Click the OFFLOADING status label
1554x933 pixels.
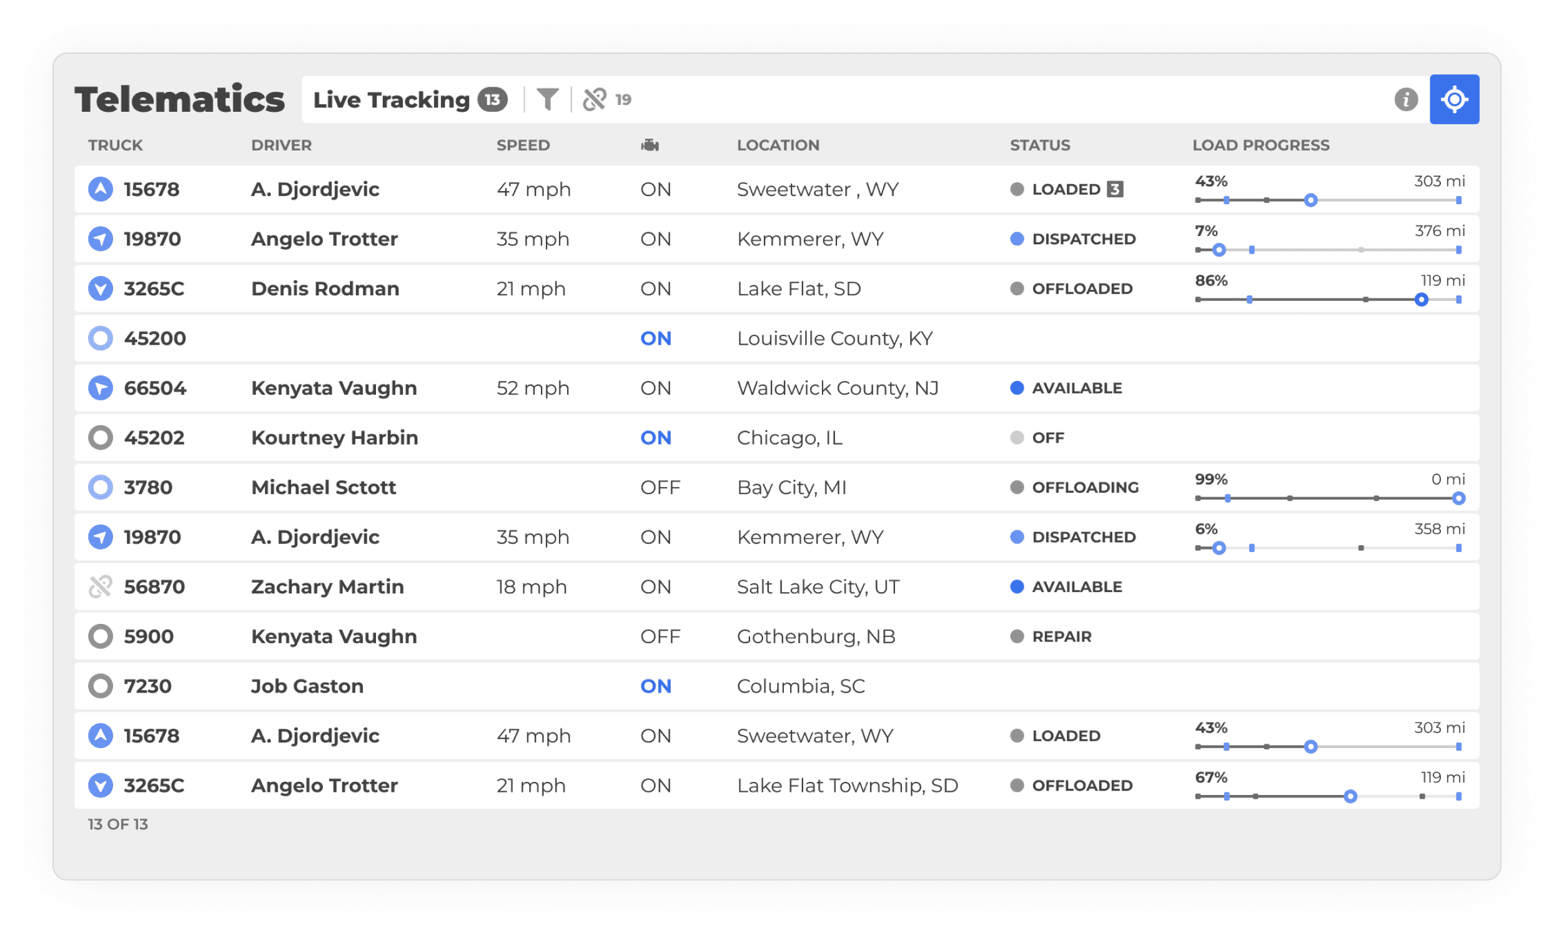tap(1085, 487)
